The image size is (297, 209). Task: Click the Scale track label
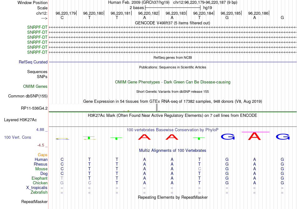click(x=42, y=8)
